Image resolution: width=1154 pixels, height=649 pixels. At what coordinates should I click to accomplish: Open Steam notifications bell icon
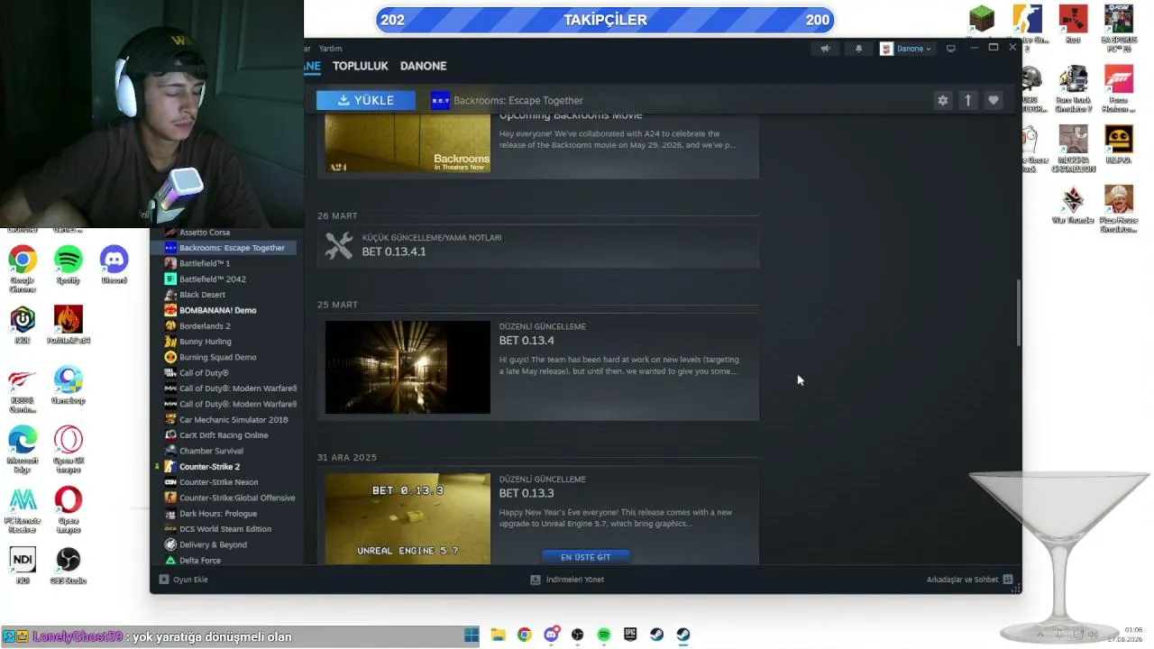(x=858, y=49)
